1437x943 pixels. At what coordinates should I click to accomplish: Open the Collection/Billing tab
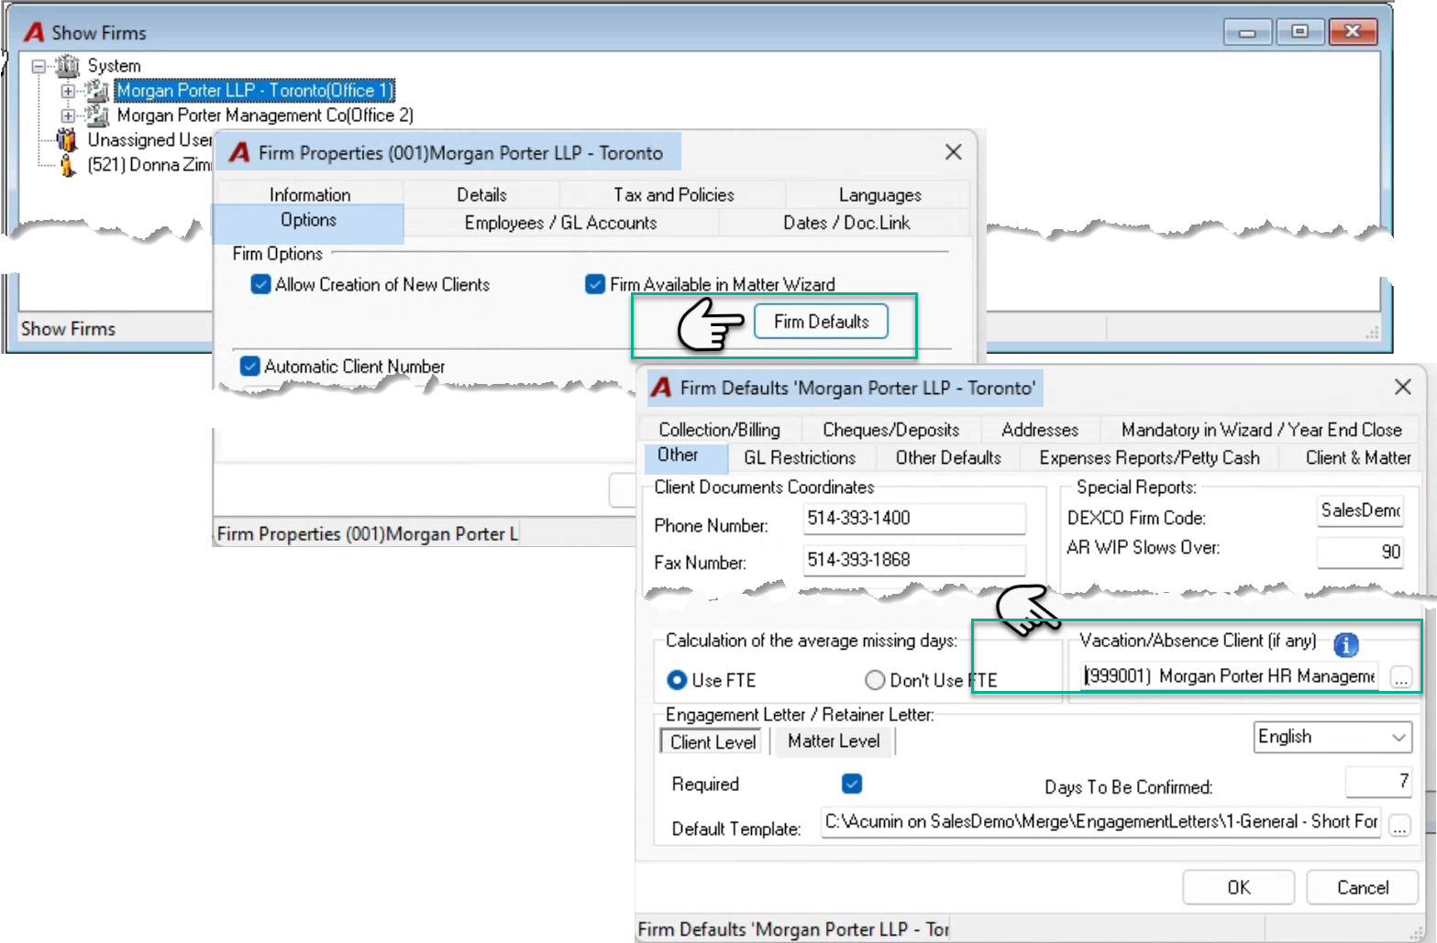[x=720, y=430]
